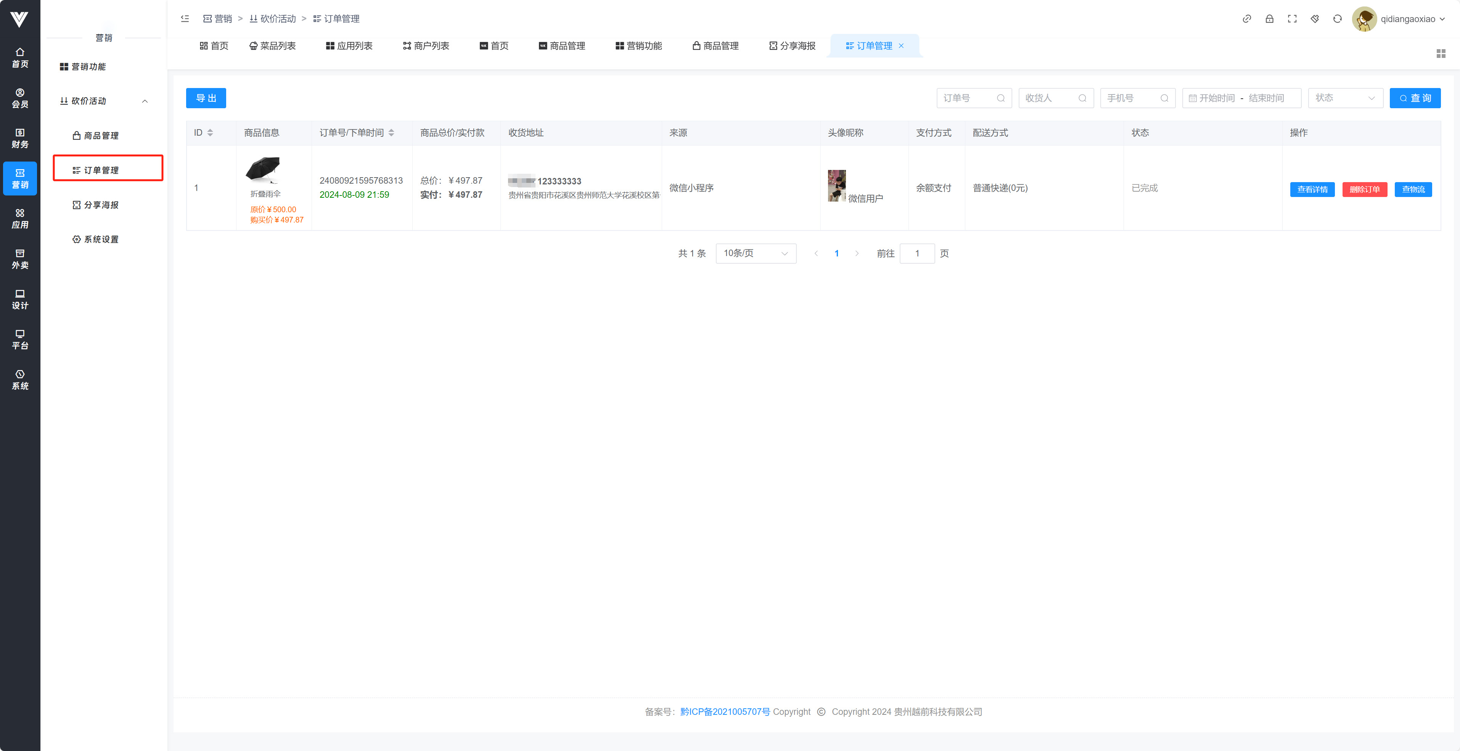Viewport: 1460px width, 751px height.
Task: Sort by 订单号/下单时间 column
Action: [x=391, y=133]
